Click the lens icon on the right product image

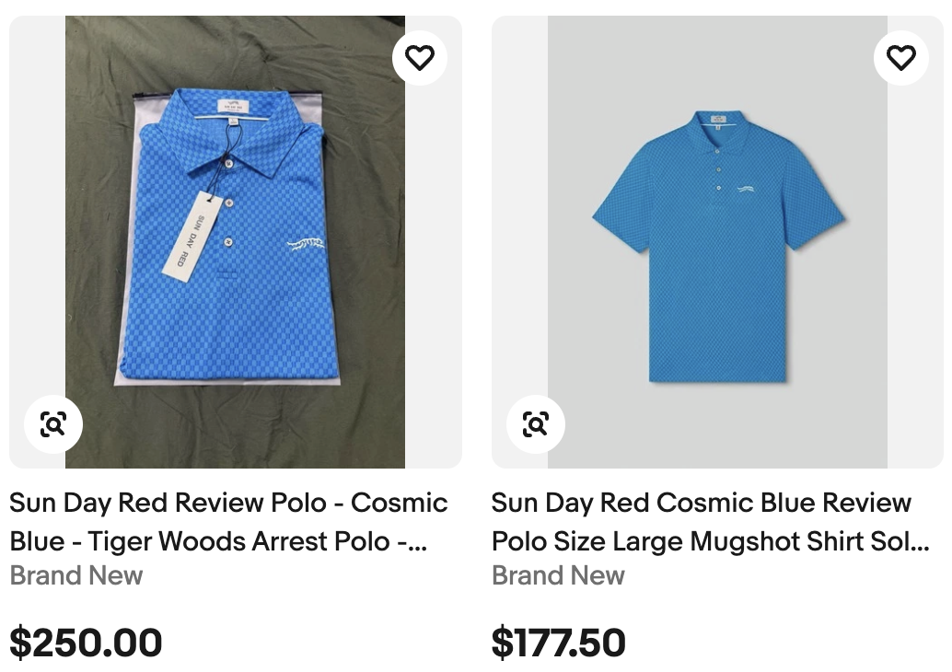pos(535,424)
